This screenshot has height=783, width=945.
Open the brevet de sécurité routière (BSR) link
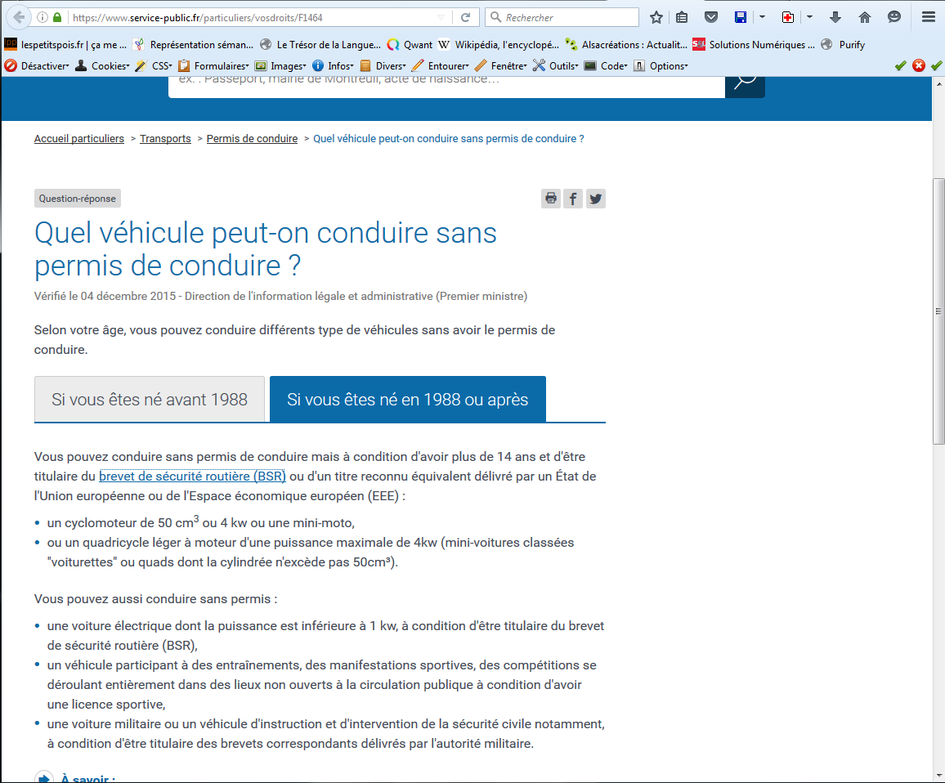[192, 477]
